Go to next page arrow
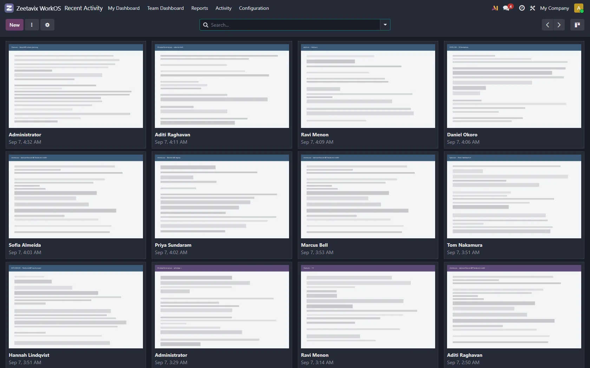The width and height of the screenshot is (590, 368). pos(559,25)
